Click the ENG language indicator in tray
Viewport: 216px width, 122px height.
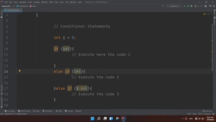click(x=191, y=119)
